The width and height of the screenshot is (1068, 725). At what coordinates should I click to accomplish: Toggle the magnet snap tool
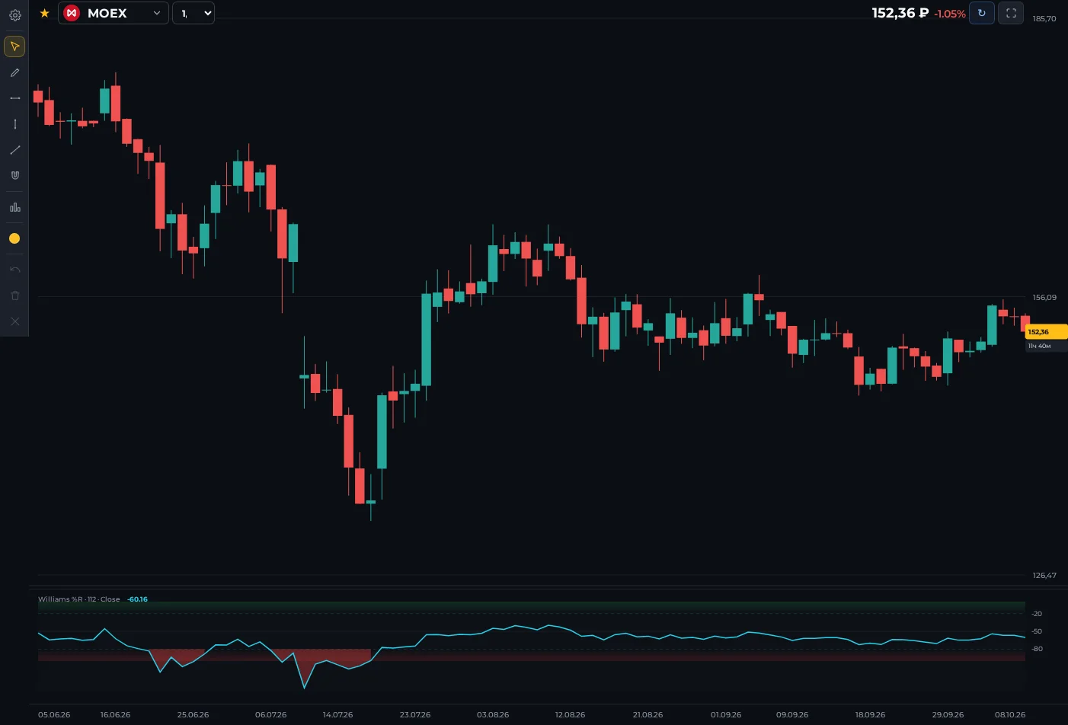(14, 175)
